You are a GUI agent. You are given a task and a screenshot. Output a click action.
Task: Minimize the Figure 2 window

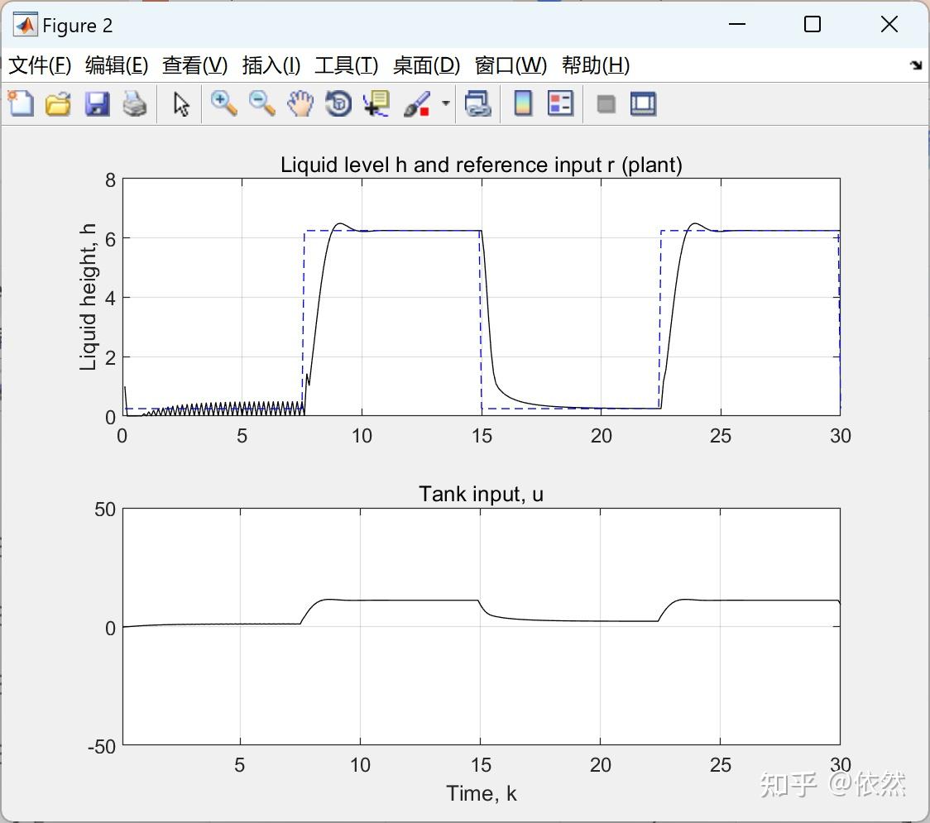736,24
